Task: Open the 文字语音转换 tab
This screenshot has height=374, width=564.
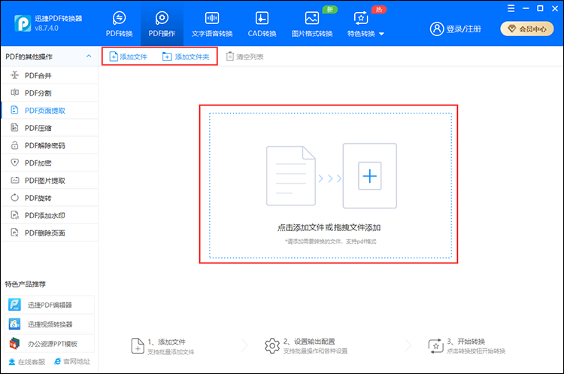Action: point(212,25)
